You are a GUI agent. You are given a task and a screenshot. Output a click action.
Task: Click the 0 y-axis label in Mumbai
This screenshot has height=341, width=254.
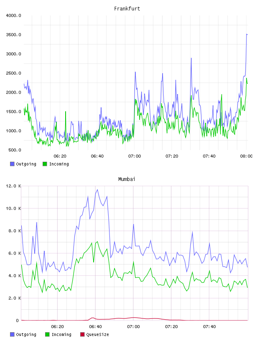tap(18, 321)
